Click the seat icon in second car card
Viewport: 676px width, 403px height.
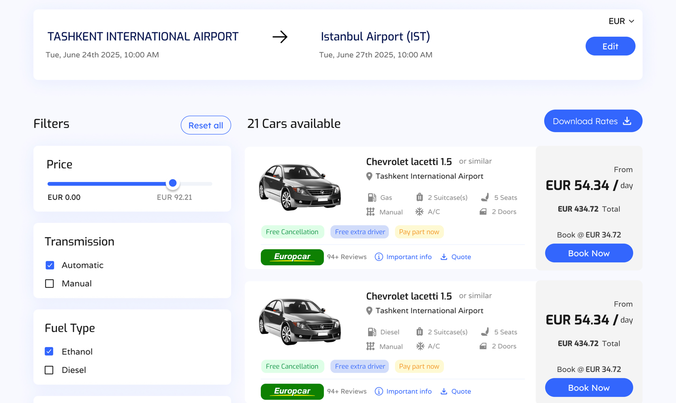click(485, 332)
